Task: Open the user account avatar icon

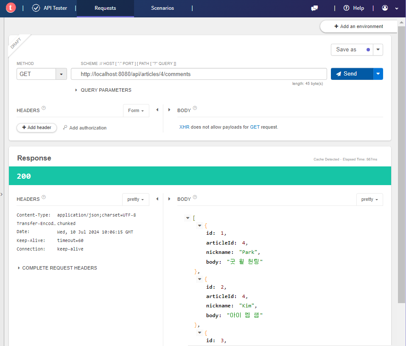Action: 385,8
